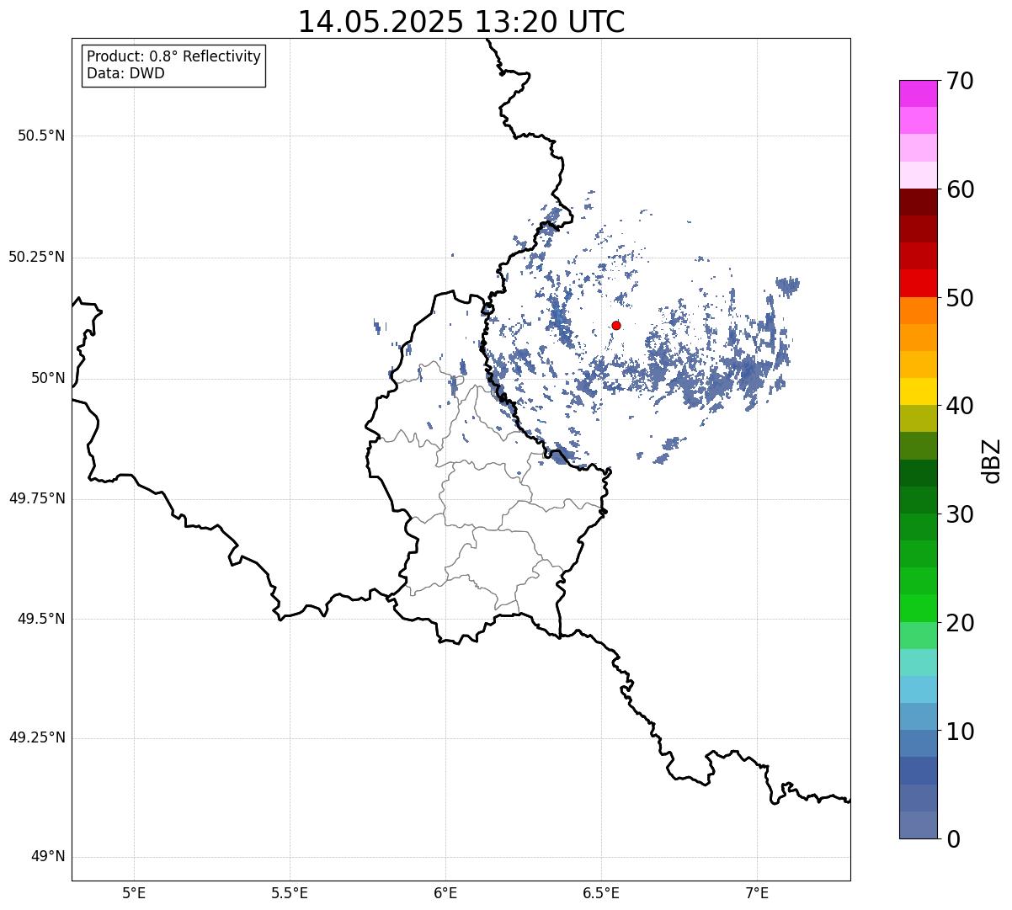Click the '49.75°N' latitude axis label
Viewport: 1012px width, 910px height.
pos(37,498)
